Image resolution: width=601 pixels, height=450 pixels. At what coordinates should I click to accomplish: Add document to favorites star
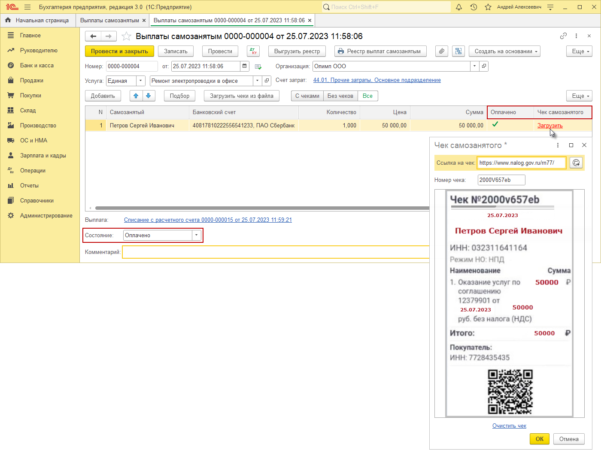[126, 36]
